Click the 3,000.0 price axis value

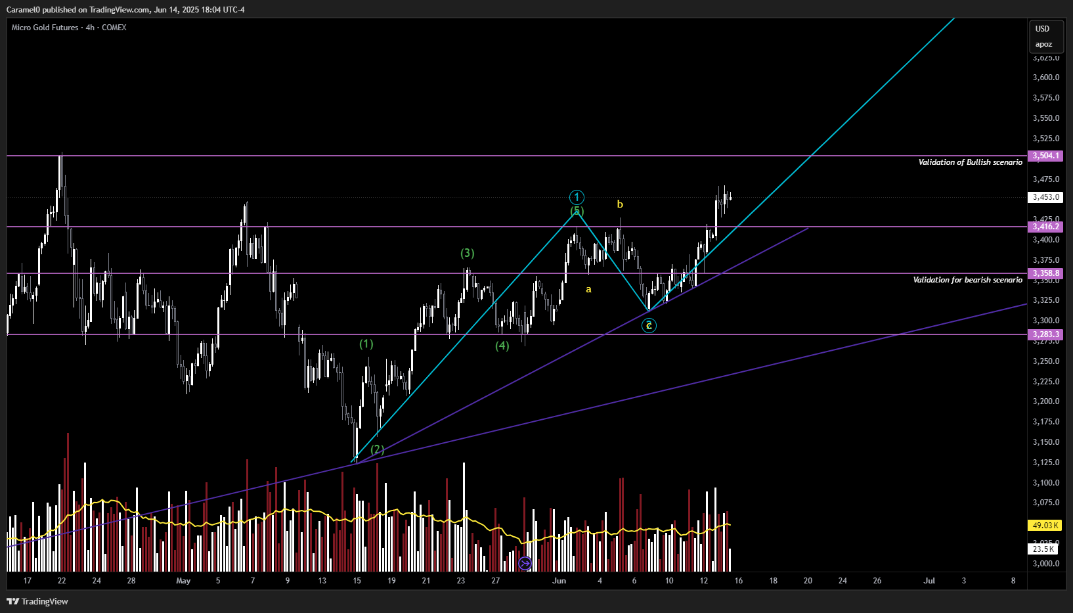coord(1046,564)
